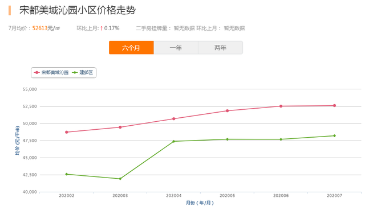Switch to the 两年 tab
This screenshot has width=365, height=210.
[x=221, y=48]
